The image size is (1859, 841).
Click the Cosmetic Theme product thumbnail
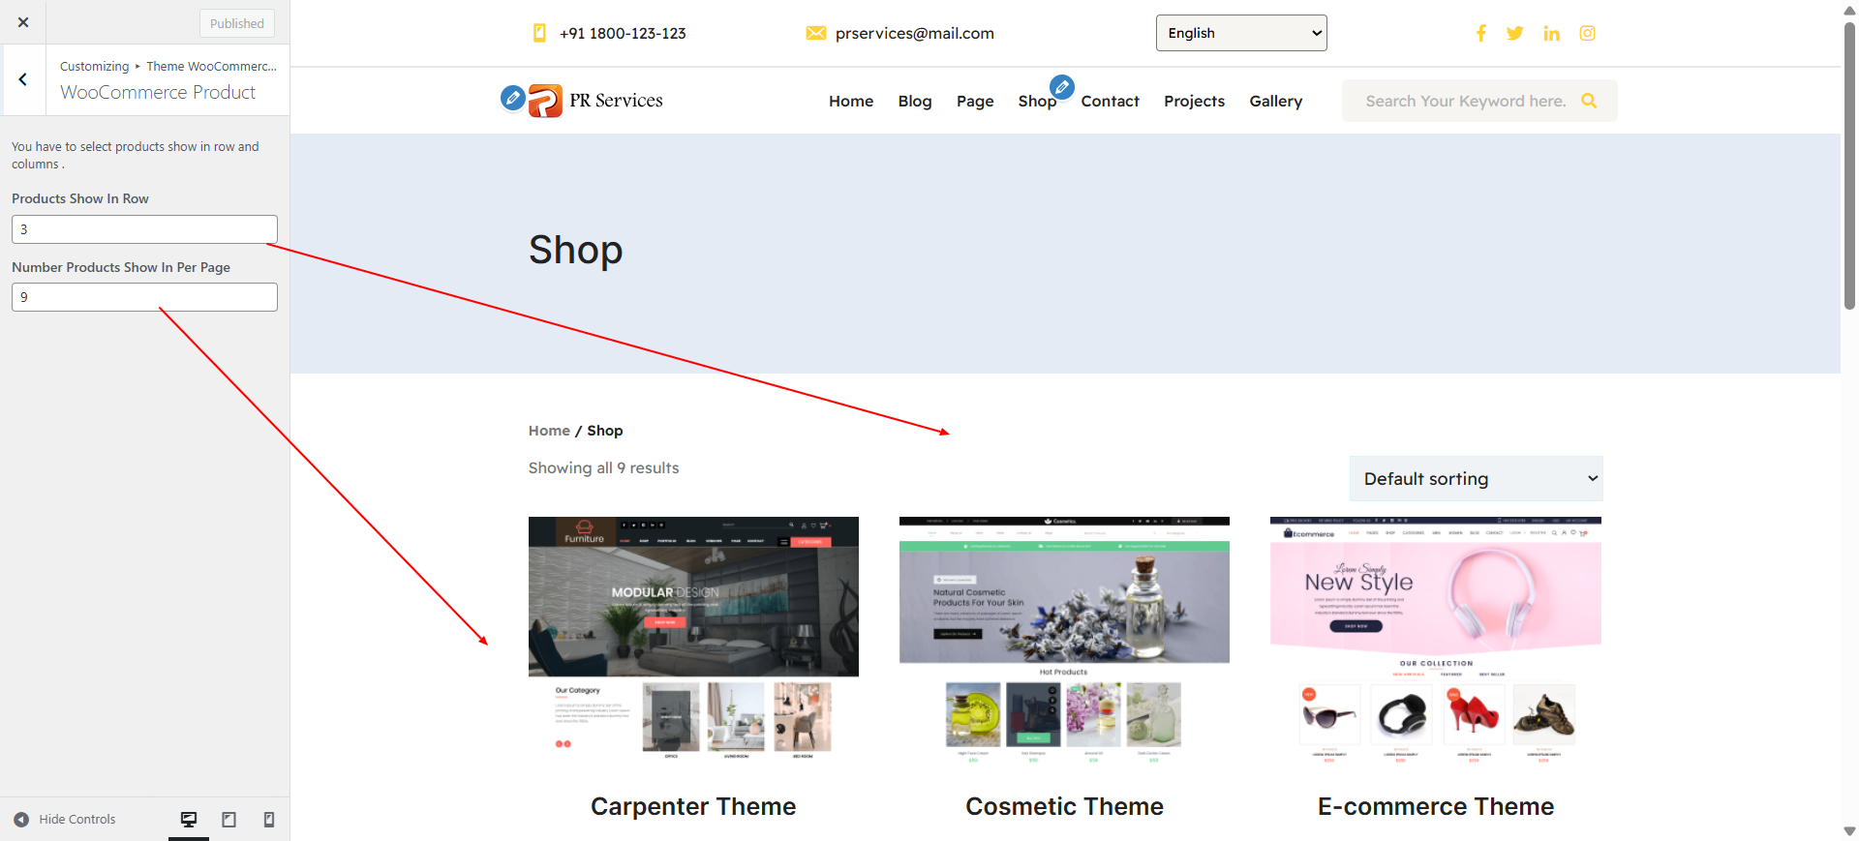pyautogui.click(x=1064, y=641)
